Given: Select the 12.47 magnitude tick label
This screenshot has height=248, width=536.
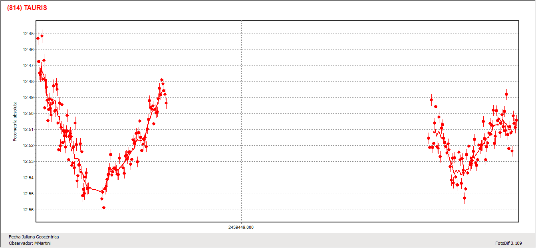Looking at the screenshot, I should [x=28, y=65].
